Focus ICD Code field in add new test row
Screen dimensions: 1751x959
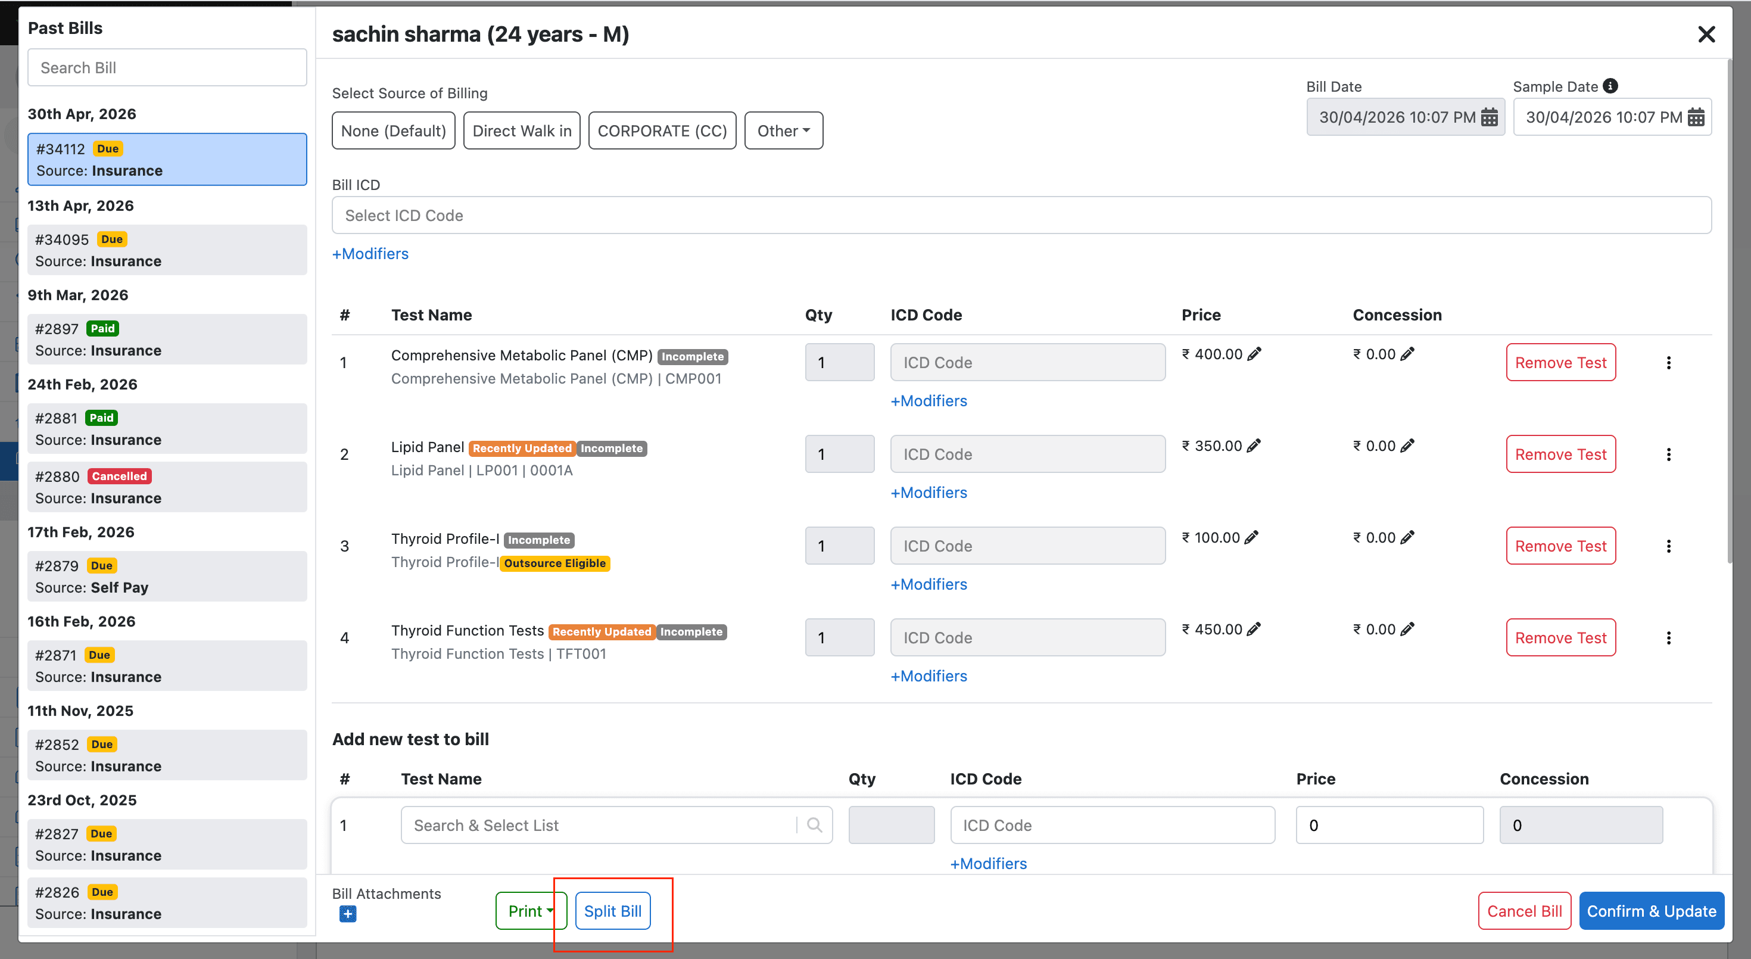coord(1112,825)
